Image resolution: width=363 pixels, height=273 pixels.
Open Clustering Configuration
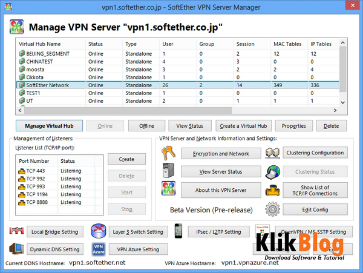tap(315, 153)
